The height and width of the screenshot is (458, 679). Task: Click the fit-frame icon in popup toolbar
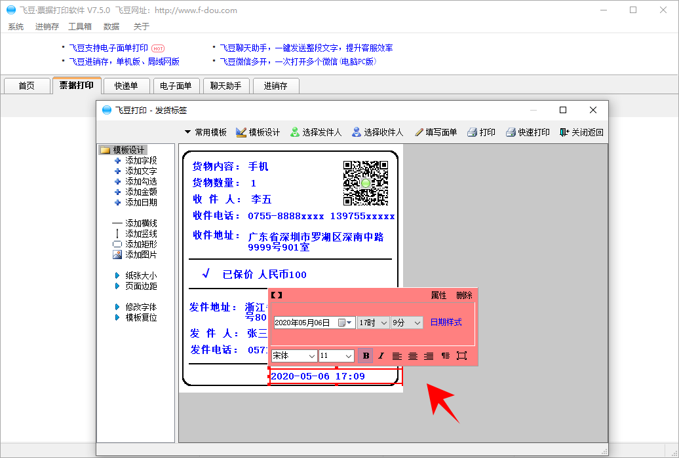click(x=461, y=356)
